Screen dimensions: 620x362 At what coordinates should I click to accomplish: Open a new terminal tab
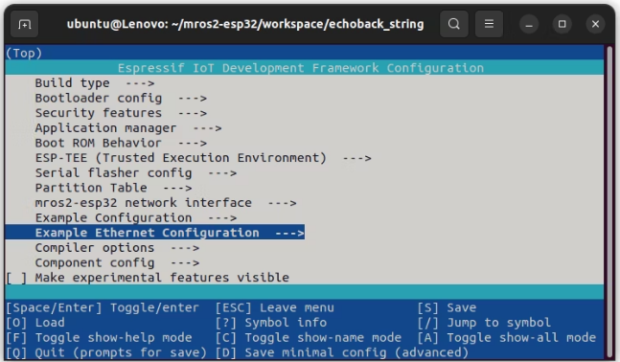pyautogui.click(x=25, y=24)
